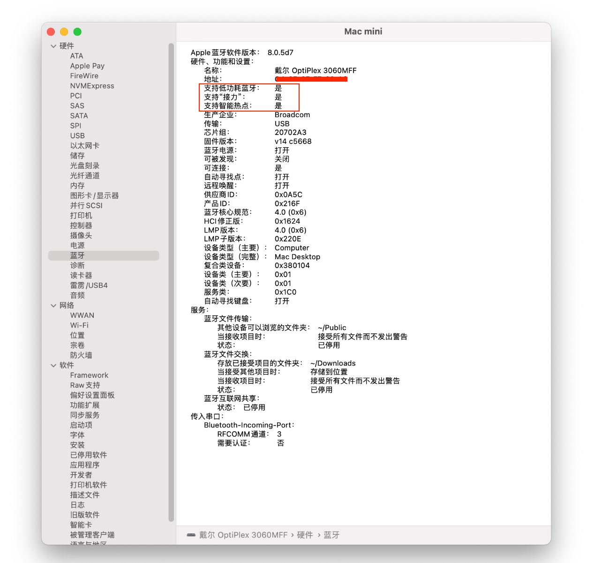The width and height of the screenshot is (601, 563).
Task: Open 打印机软件 entry
Action: point(89,485)
